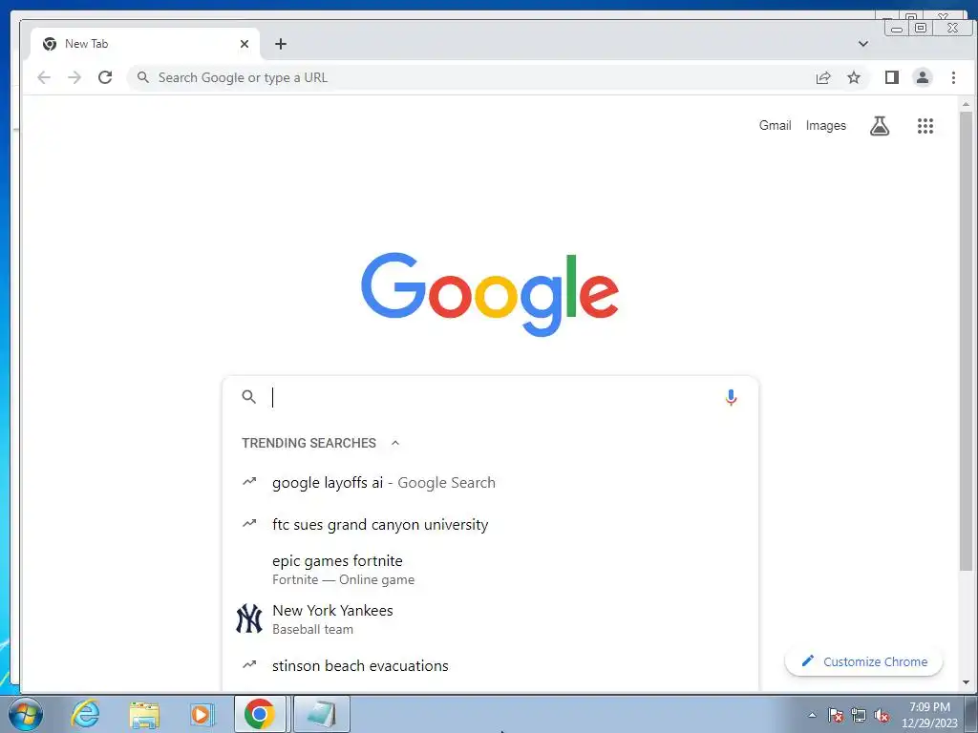Click the browser forward arrow
This screenshot has height=733, width=978.
(x=74, y=77)
